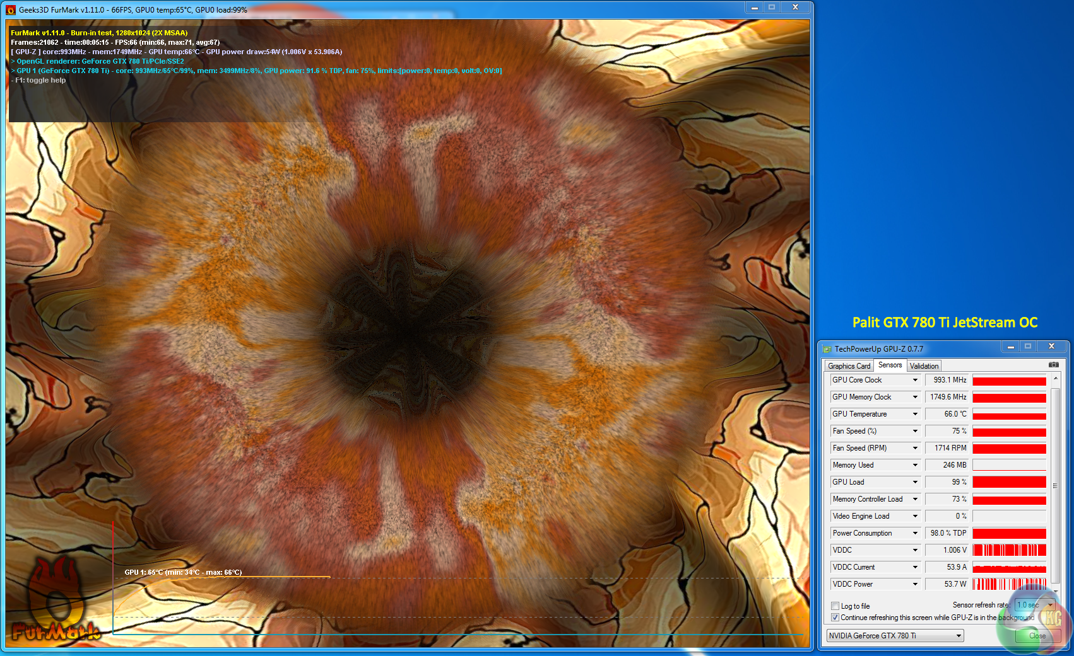Viewport: 1074px width, 656px height.
Task: Expand the Video Engine Load dropdown
Action: [x=915, y=516]
